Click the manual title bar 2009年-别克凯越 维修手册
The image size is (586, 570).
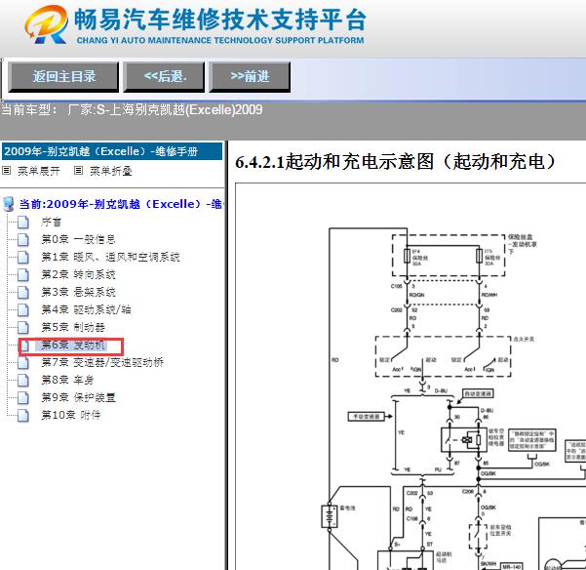112,151
